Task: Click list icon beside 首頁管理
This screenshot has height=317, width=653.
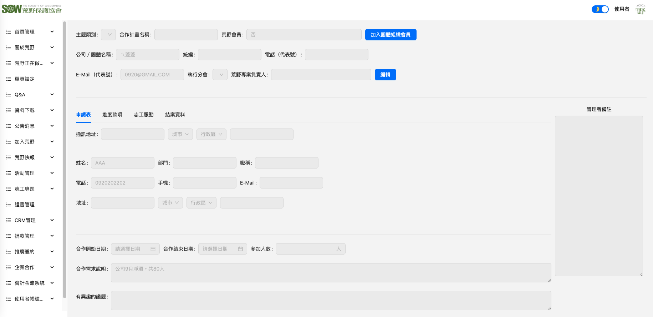Action: pyautogui.click(x=9, y=32)
